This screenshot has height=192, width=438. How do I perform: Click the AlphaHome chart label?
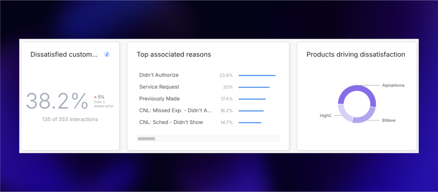point(393,86)
